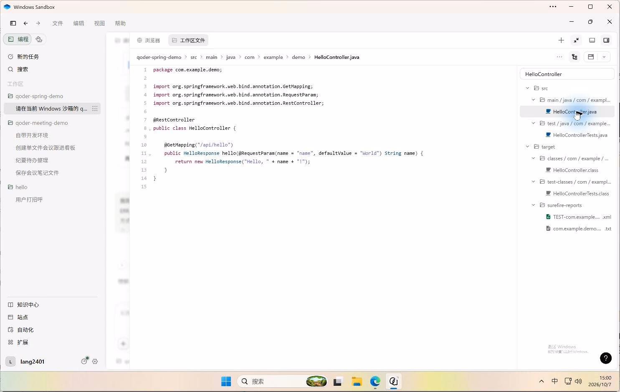
Task: Switch to the mode beside 编程
Action: [x=39, y=39]
